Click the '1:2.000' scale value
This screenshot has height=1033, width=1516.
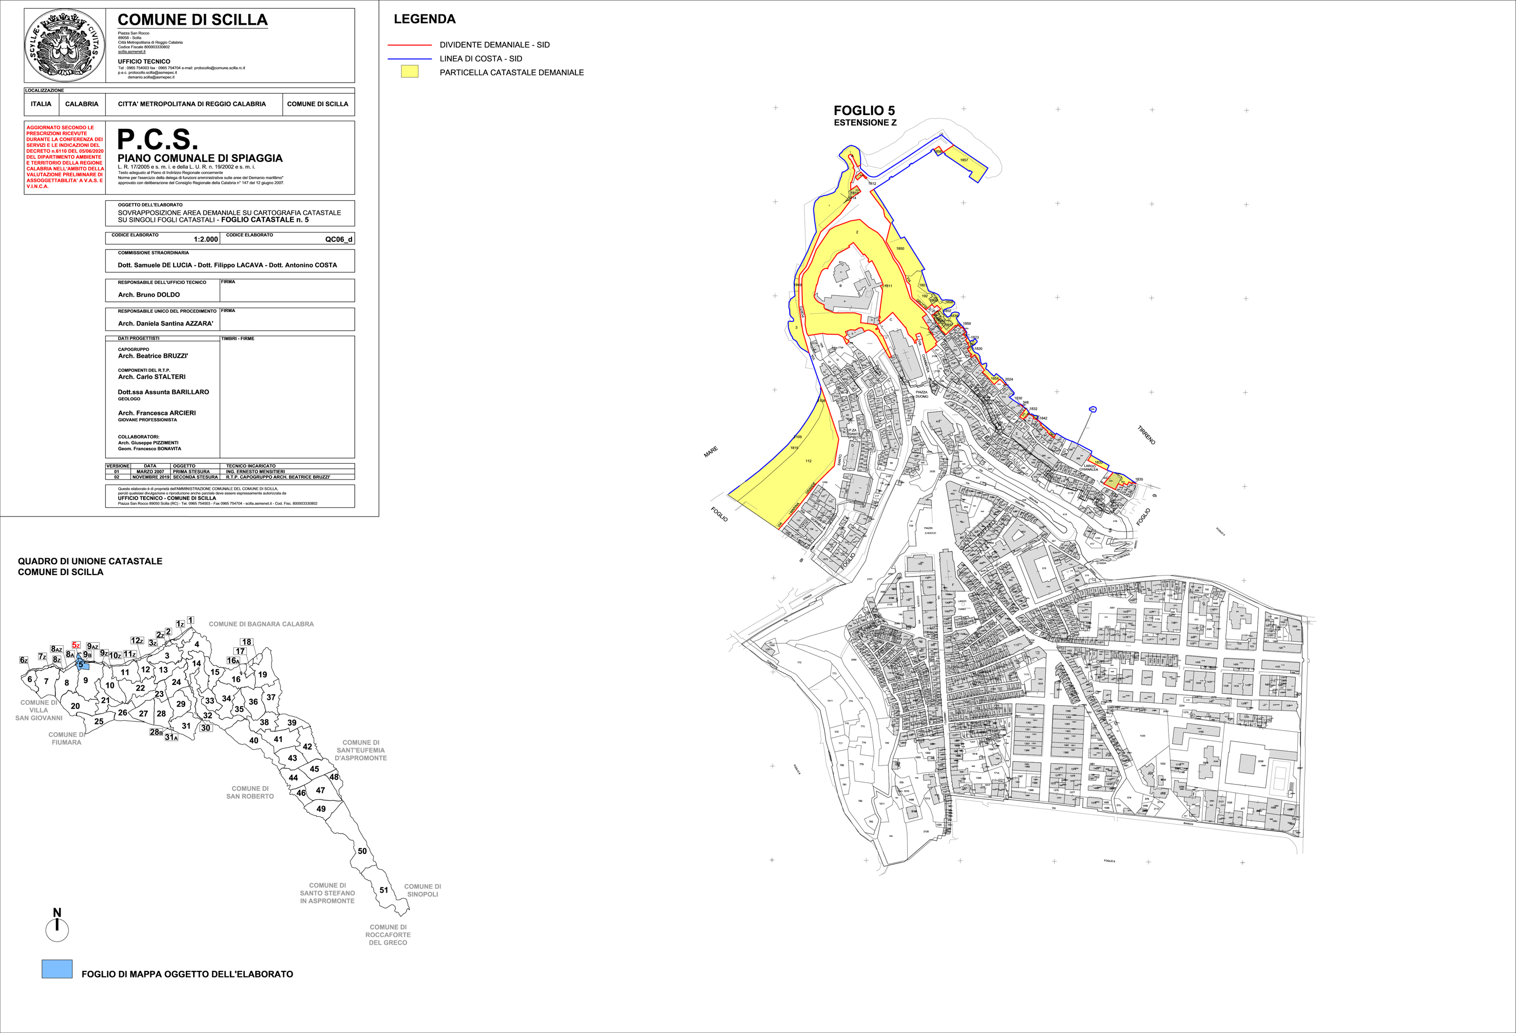pos(206,239)
